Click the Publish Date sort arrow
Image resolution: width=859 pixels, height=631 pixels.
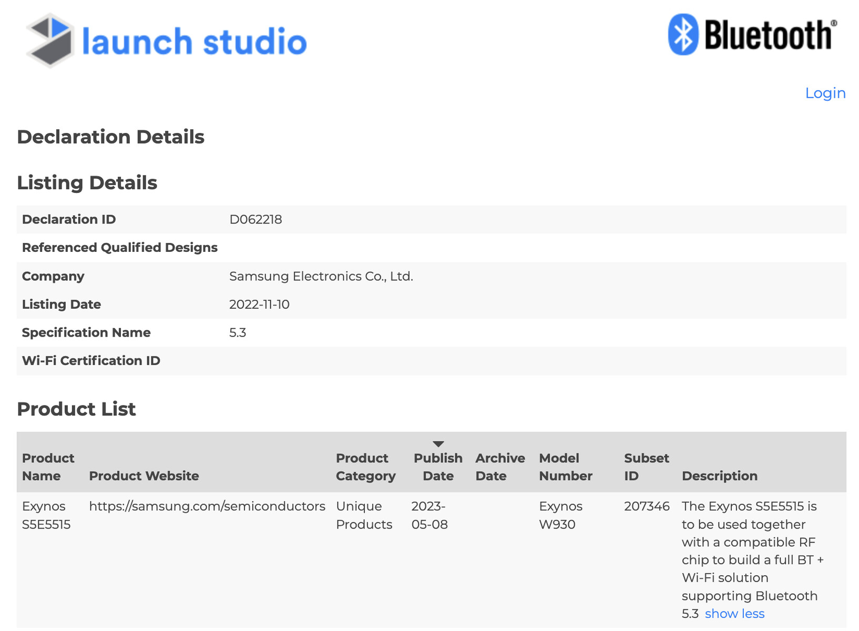tap(438, 444)
